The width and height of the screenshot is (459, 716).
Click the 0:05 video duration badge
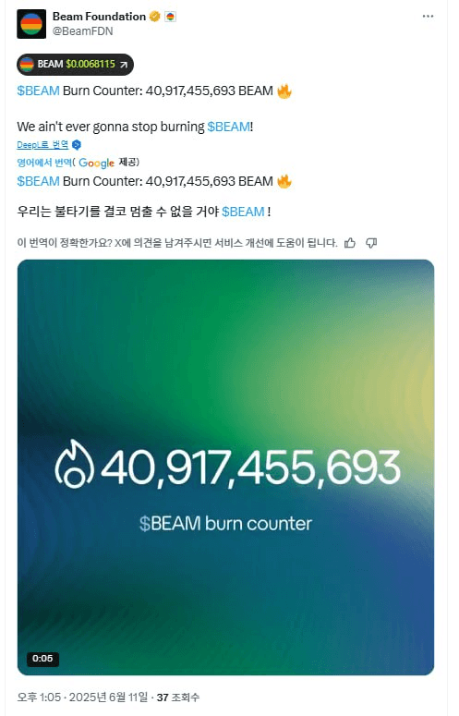[x=42, y=658]
